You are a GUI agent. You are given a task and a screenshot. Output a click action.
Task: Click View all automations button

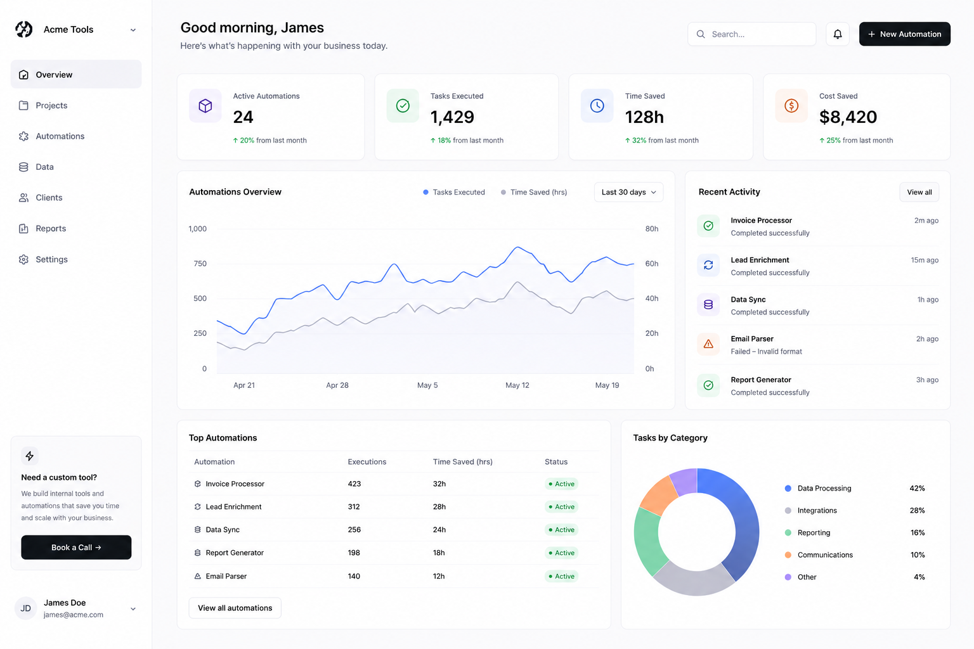coord(235,608)
